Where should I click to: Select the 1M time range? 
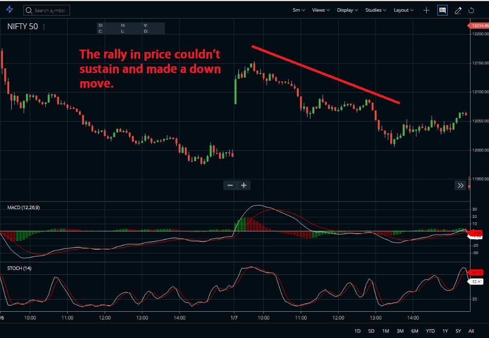(385, 331)
